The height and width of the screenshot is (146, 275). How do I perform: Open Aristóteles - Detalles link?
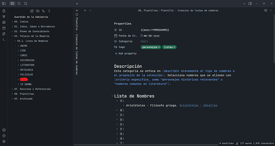pos(198,105)
